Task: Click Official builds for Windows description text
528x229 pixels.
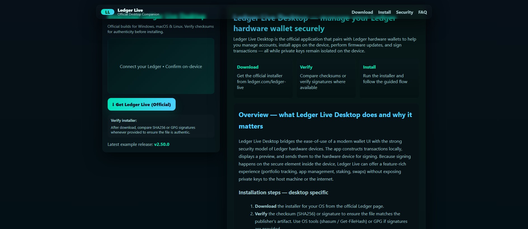Action: 161,29
